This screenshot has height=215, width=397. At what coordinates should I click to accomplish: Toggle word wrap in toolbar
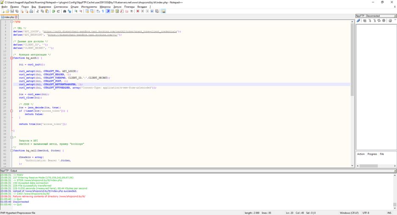pos(98,11)
